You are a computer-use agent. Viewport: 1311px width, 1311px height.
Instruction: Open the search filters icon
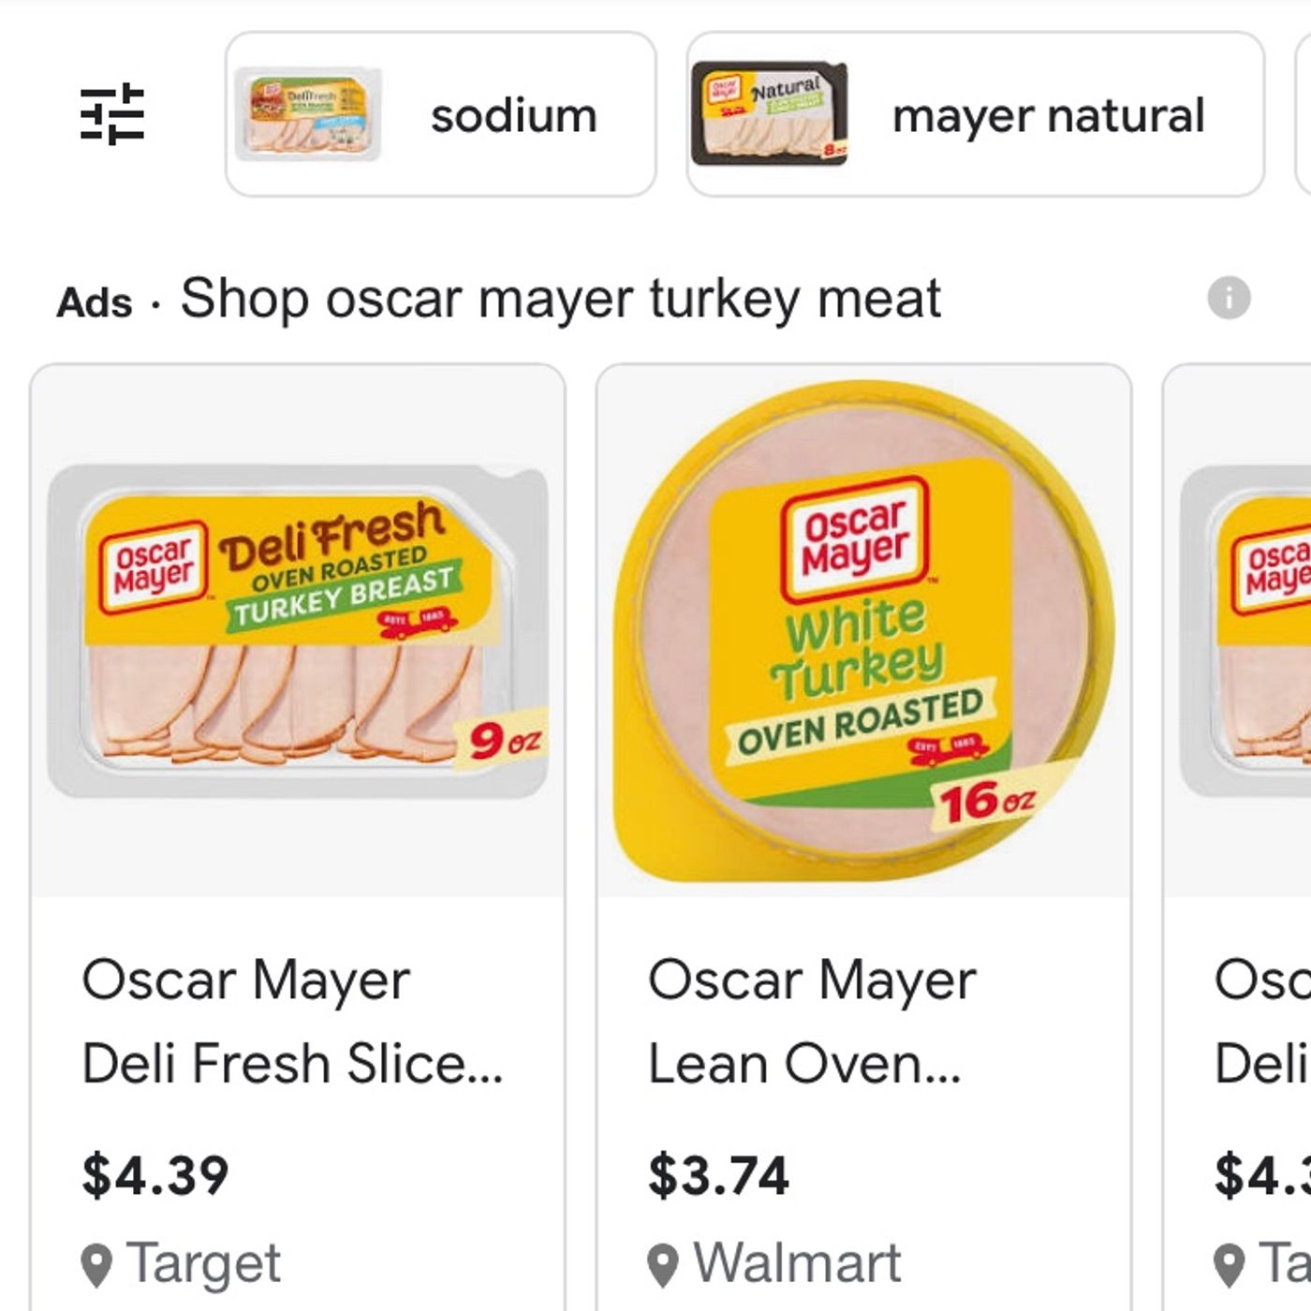click(112, 114)
